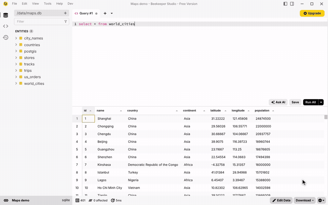The width and height of the screenshot is (328, 205).
Task: Click the us_orders table icon
Action: [x=21, y=77]
